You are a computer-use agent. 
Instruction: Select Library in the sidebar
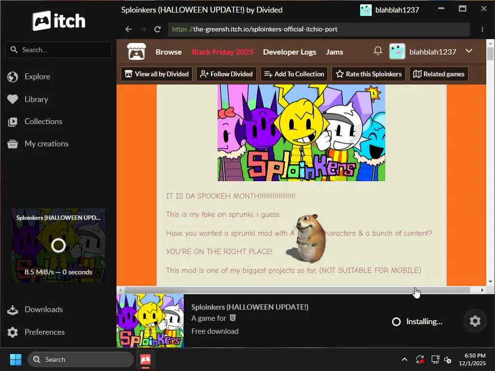(36, 100)
